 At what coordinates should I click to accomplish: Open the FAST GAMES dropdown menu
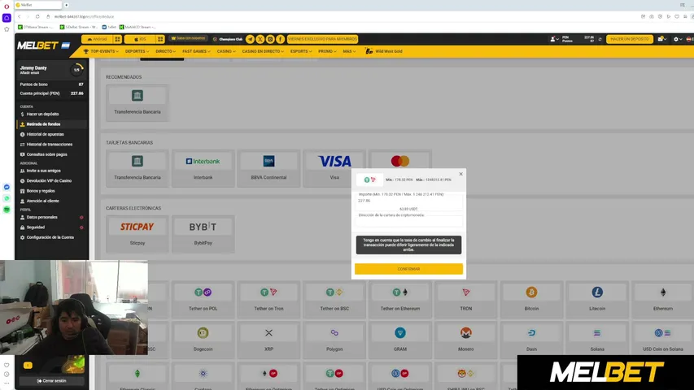tap(196, 51)
